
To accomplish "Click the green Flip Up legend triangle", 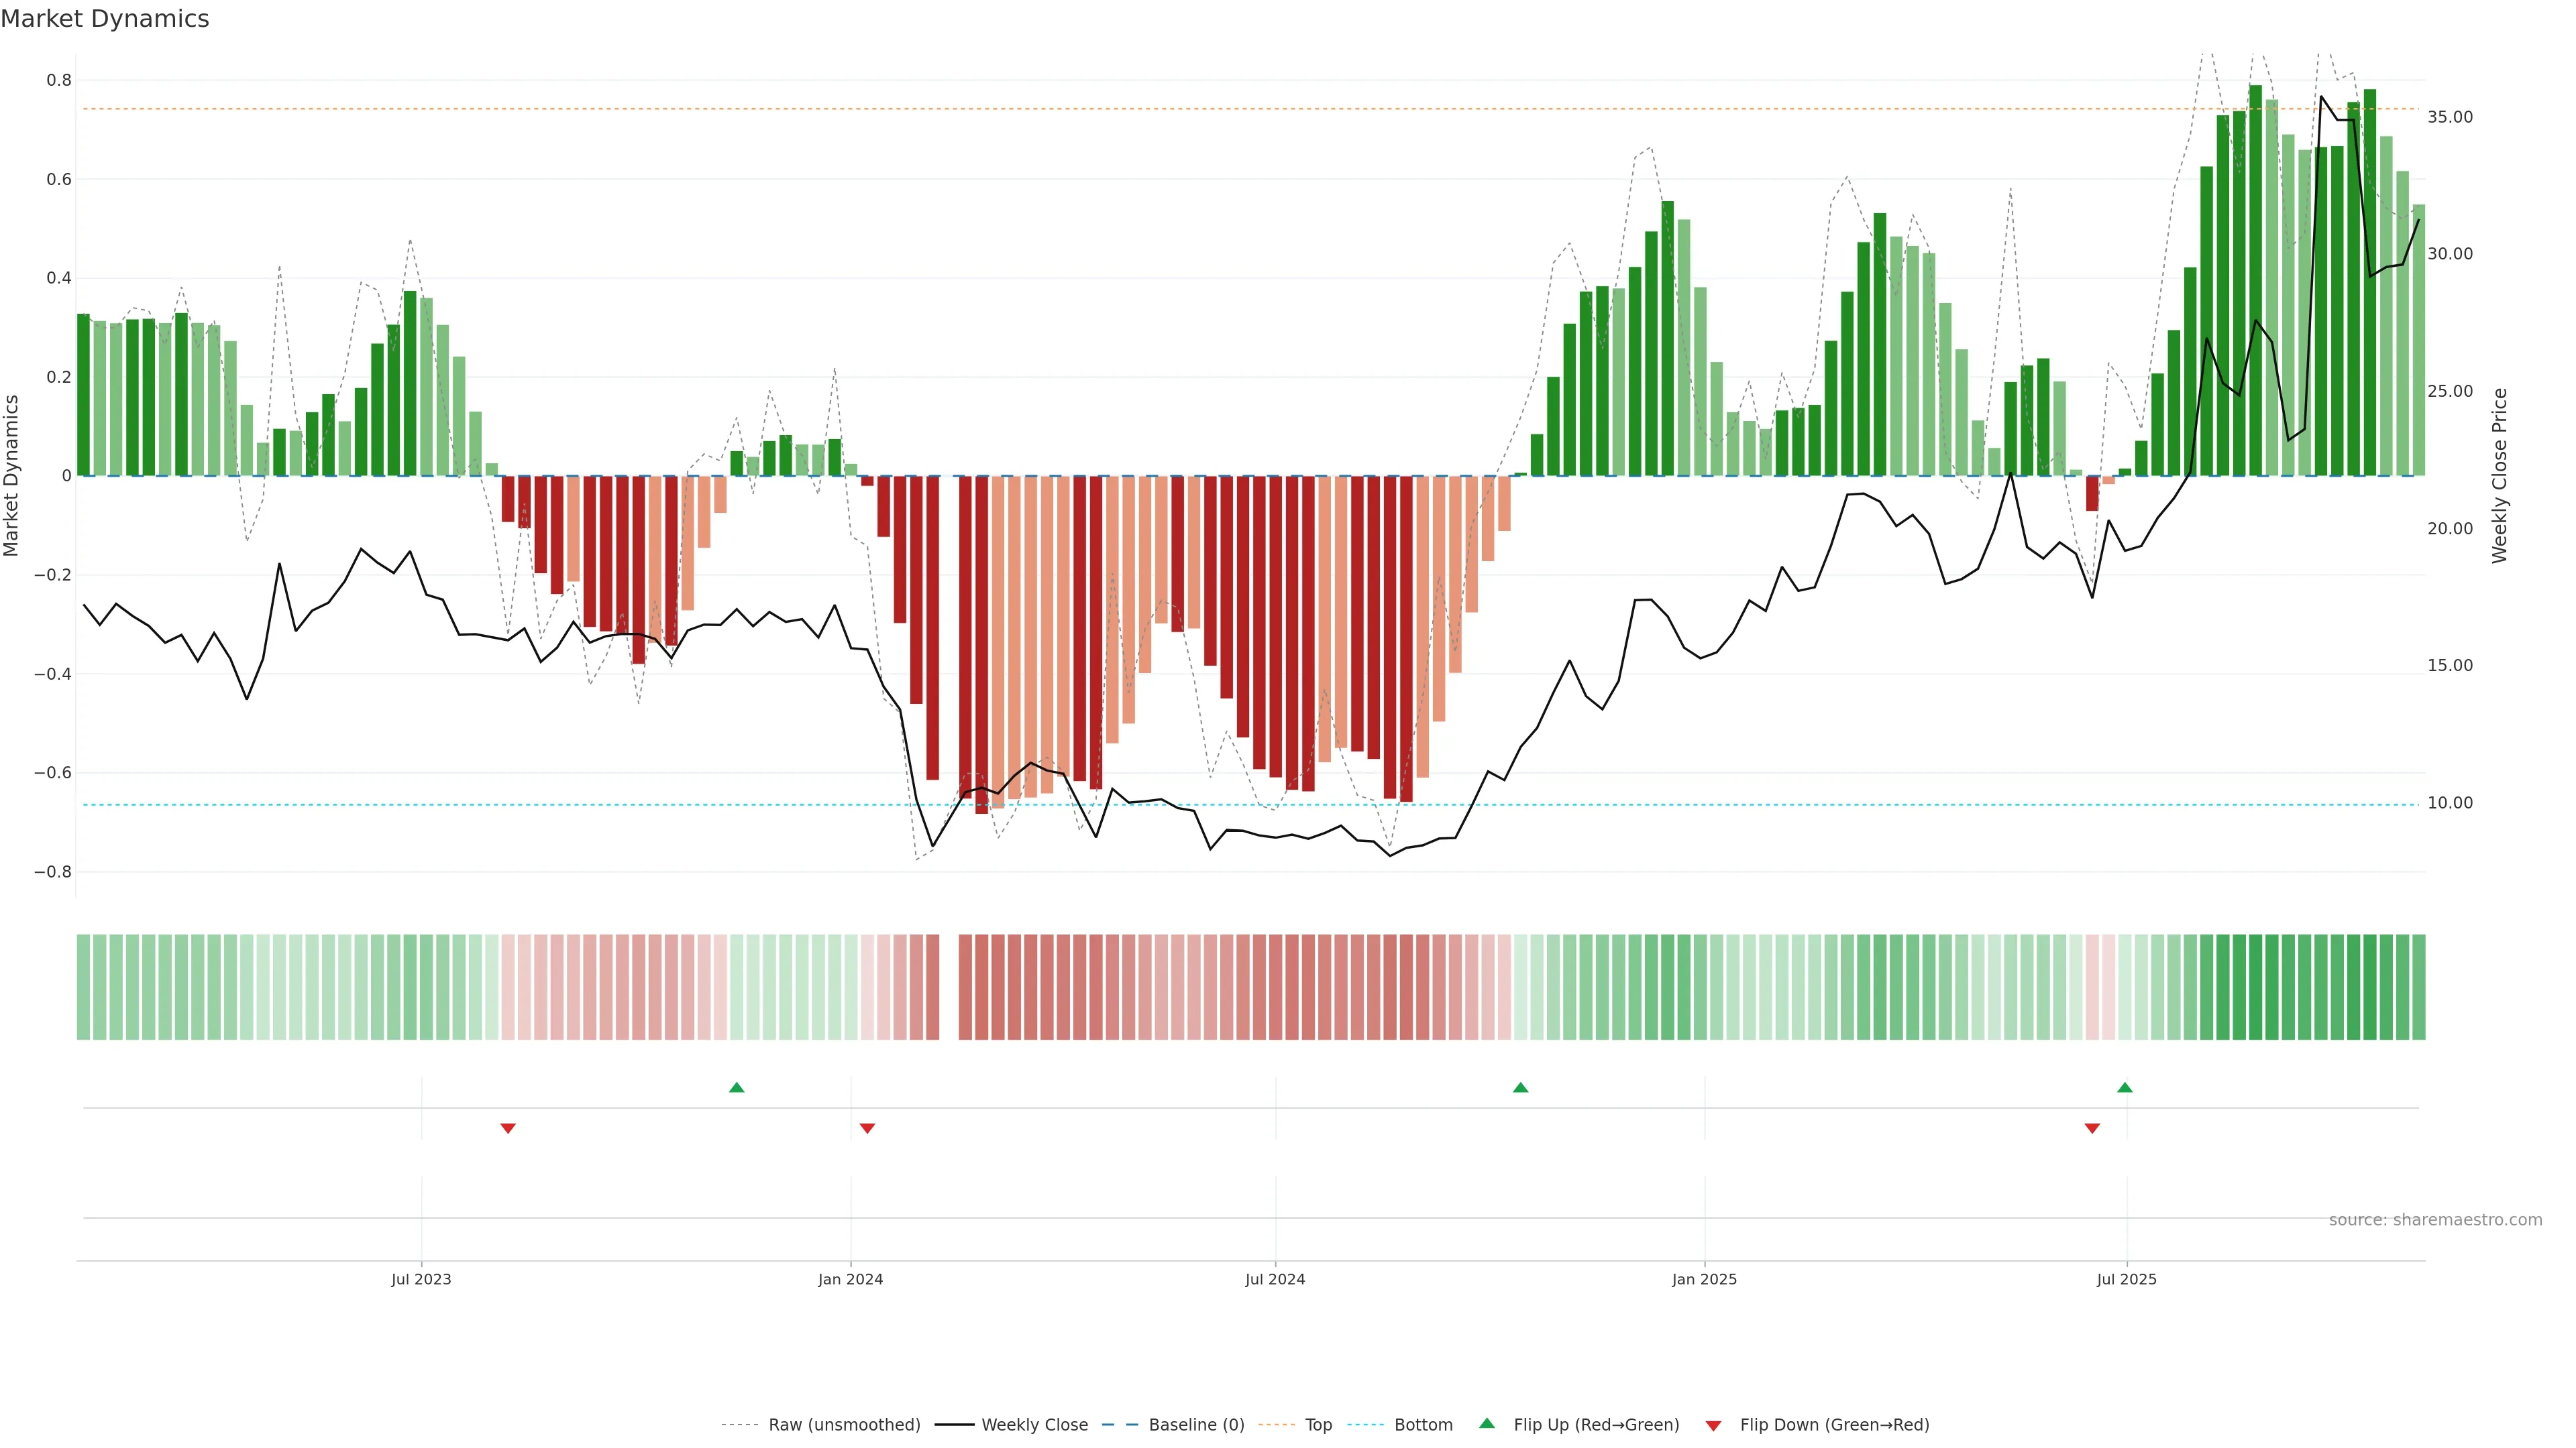I will [x=1487, y=1423].
